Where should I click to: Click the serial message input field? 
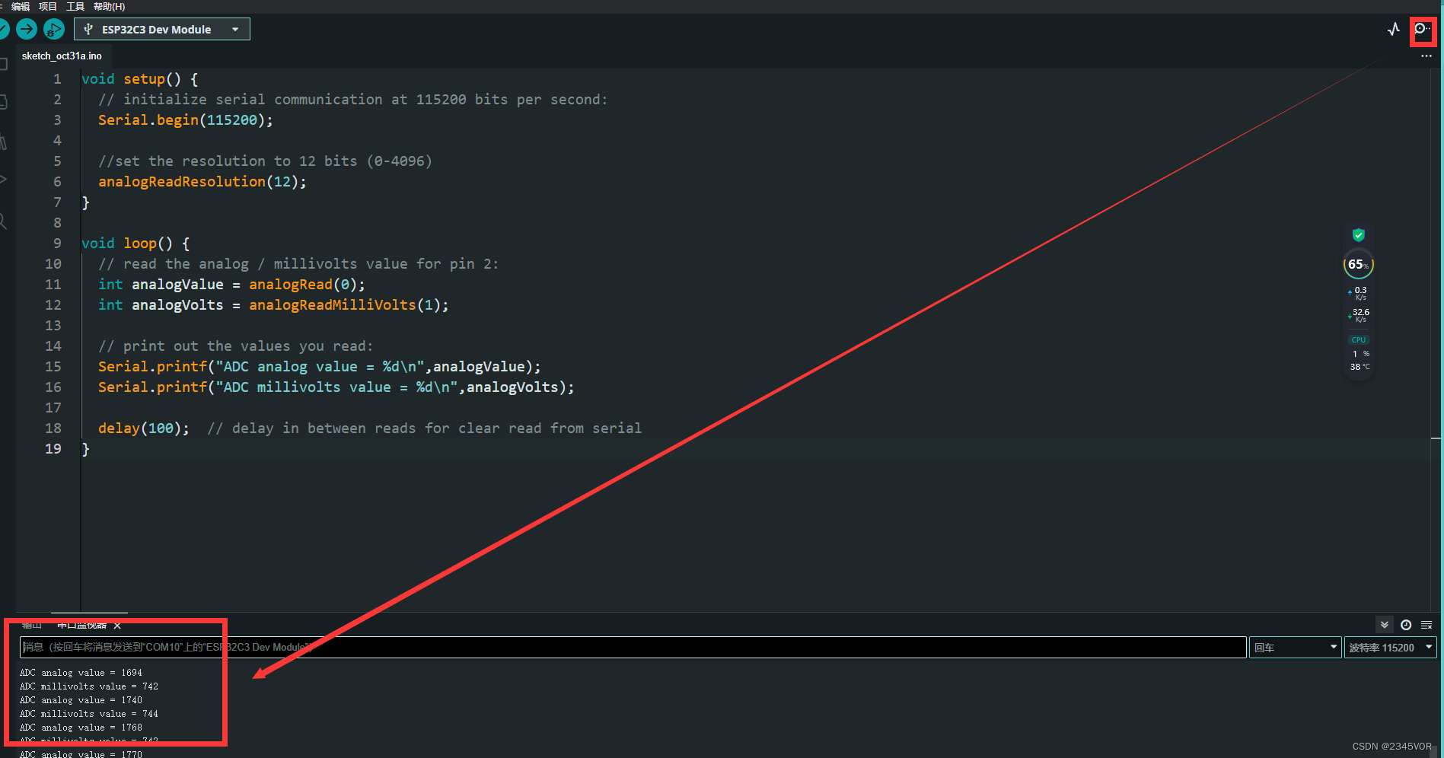[633, 648]
